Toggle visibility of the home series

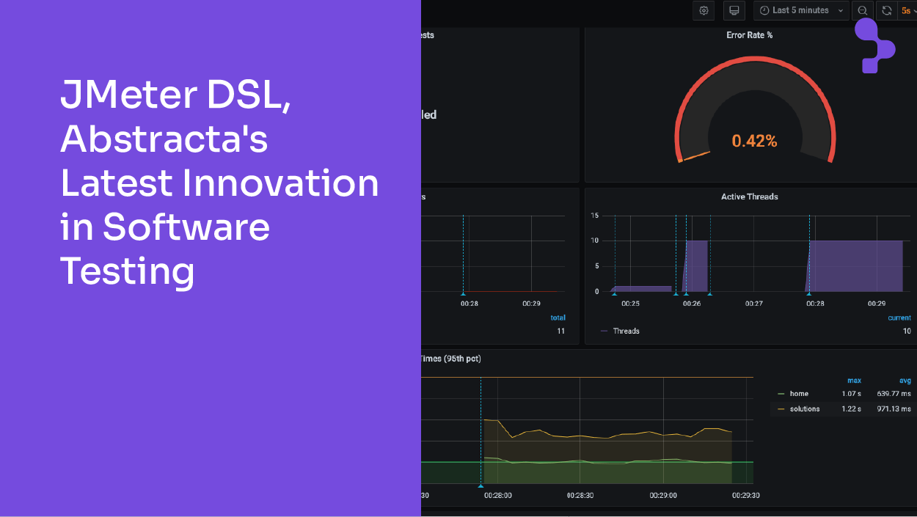click(800, 394)
